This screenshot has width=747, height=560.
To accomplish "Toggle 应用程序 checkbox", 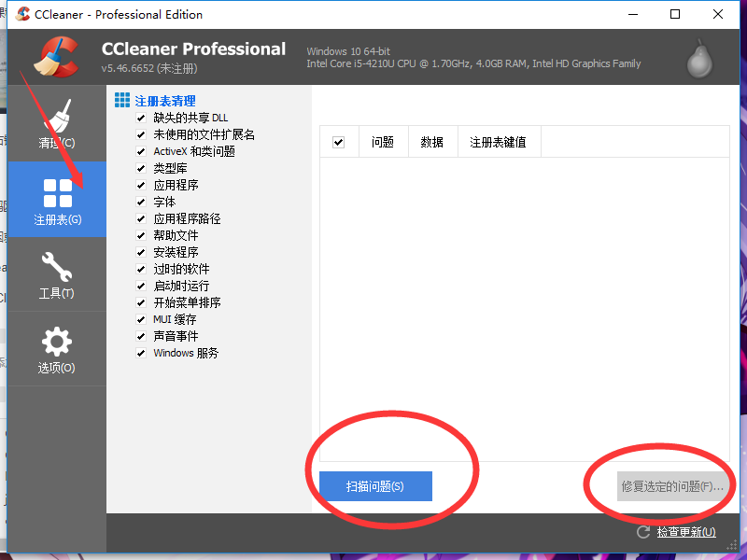I will [x=141, y=185].
